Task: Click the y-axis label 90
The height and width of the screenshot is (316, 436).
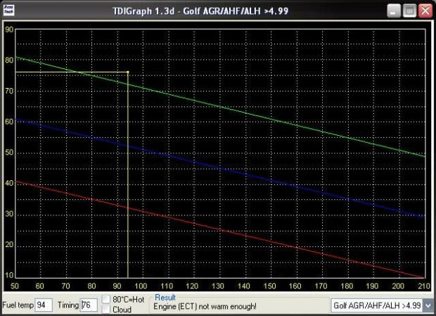Action: pyautogui.click(x=9, y=30)
